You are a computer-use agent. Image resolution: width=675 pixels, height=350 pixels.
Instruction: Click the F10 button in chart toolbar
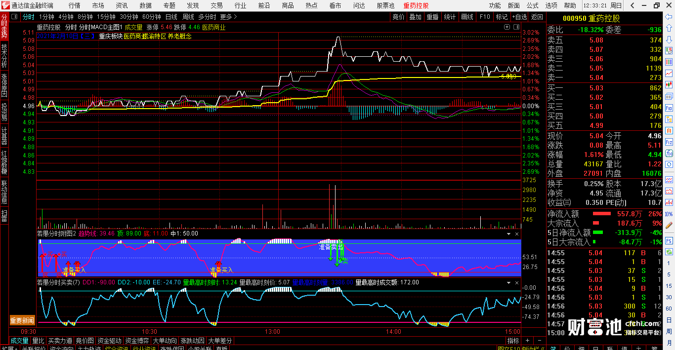point(485,17)
